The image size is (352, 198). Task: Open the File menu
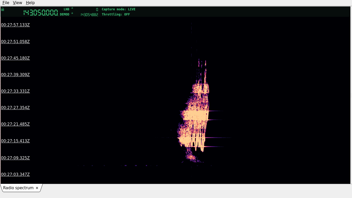(6, 3)
